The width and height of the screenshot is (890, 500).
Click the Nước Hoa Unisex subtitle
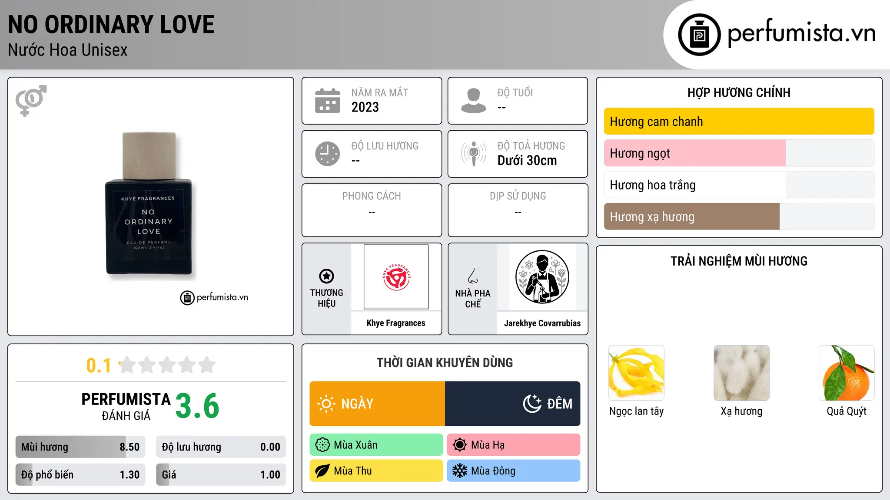point(68,50)
